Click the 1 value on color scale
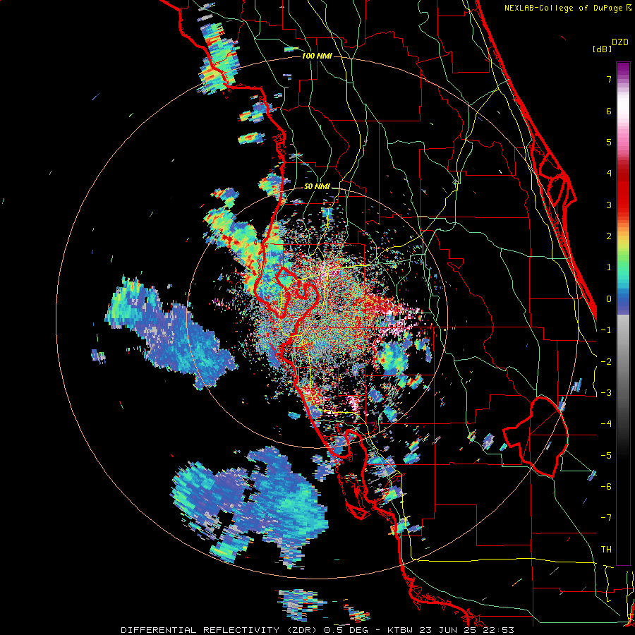This screenshot has height=635, width=635. pos(609,267)
